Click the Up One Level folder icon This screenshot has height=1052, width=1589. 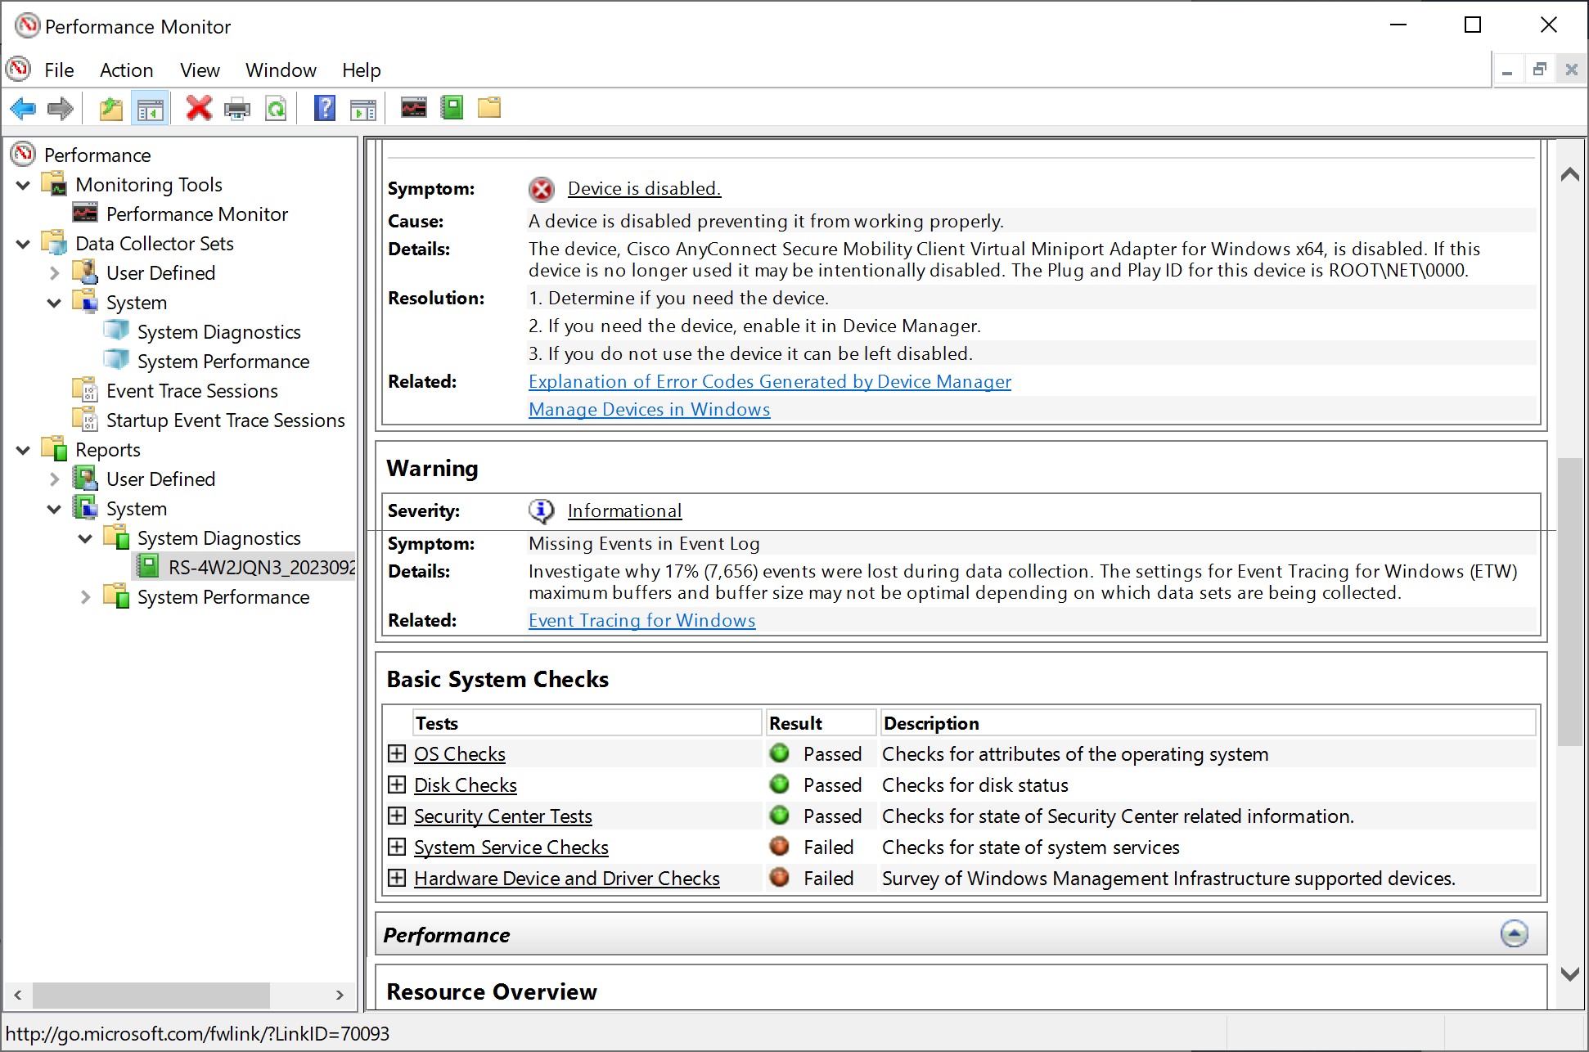(110, 108)
